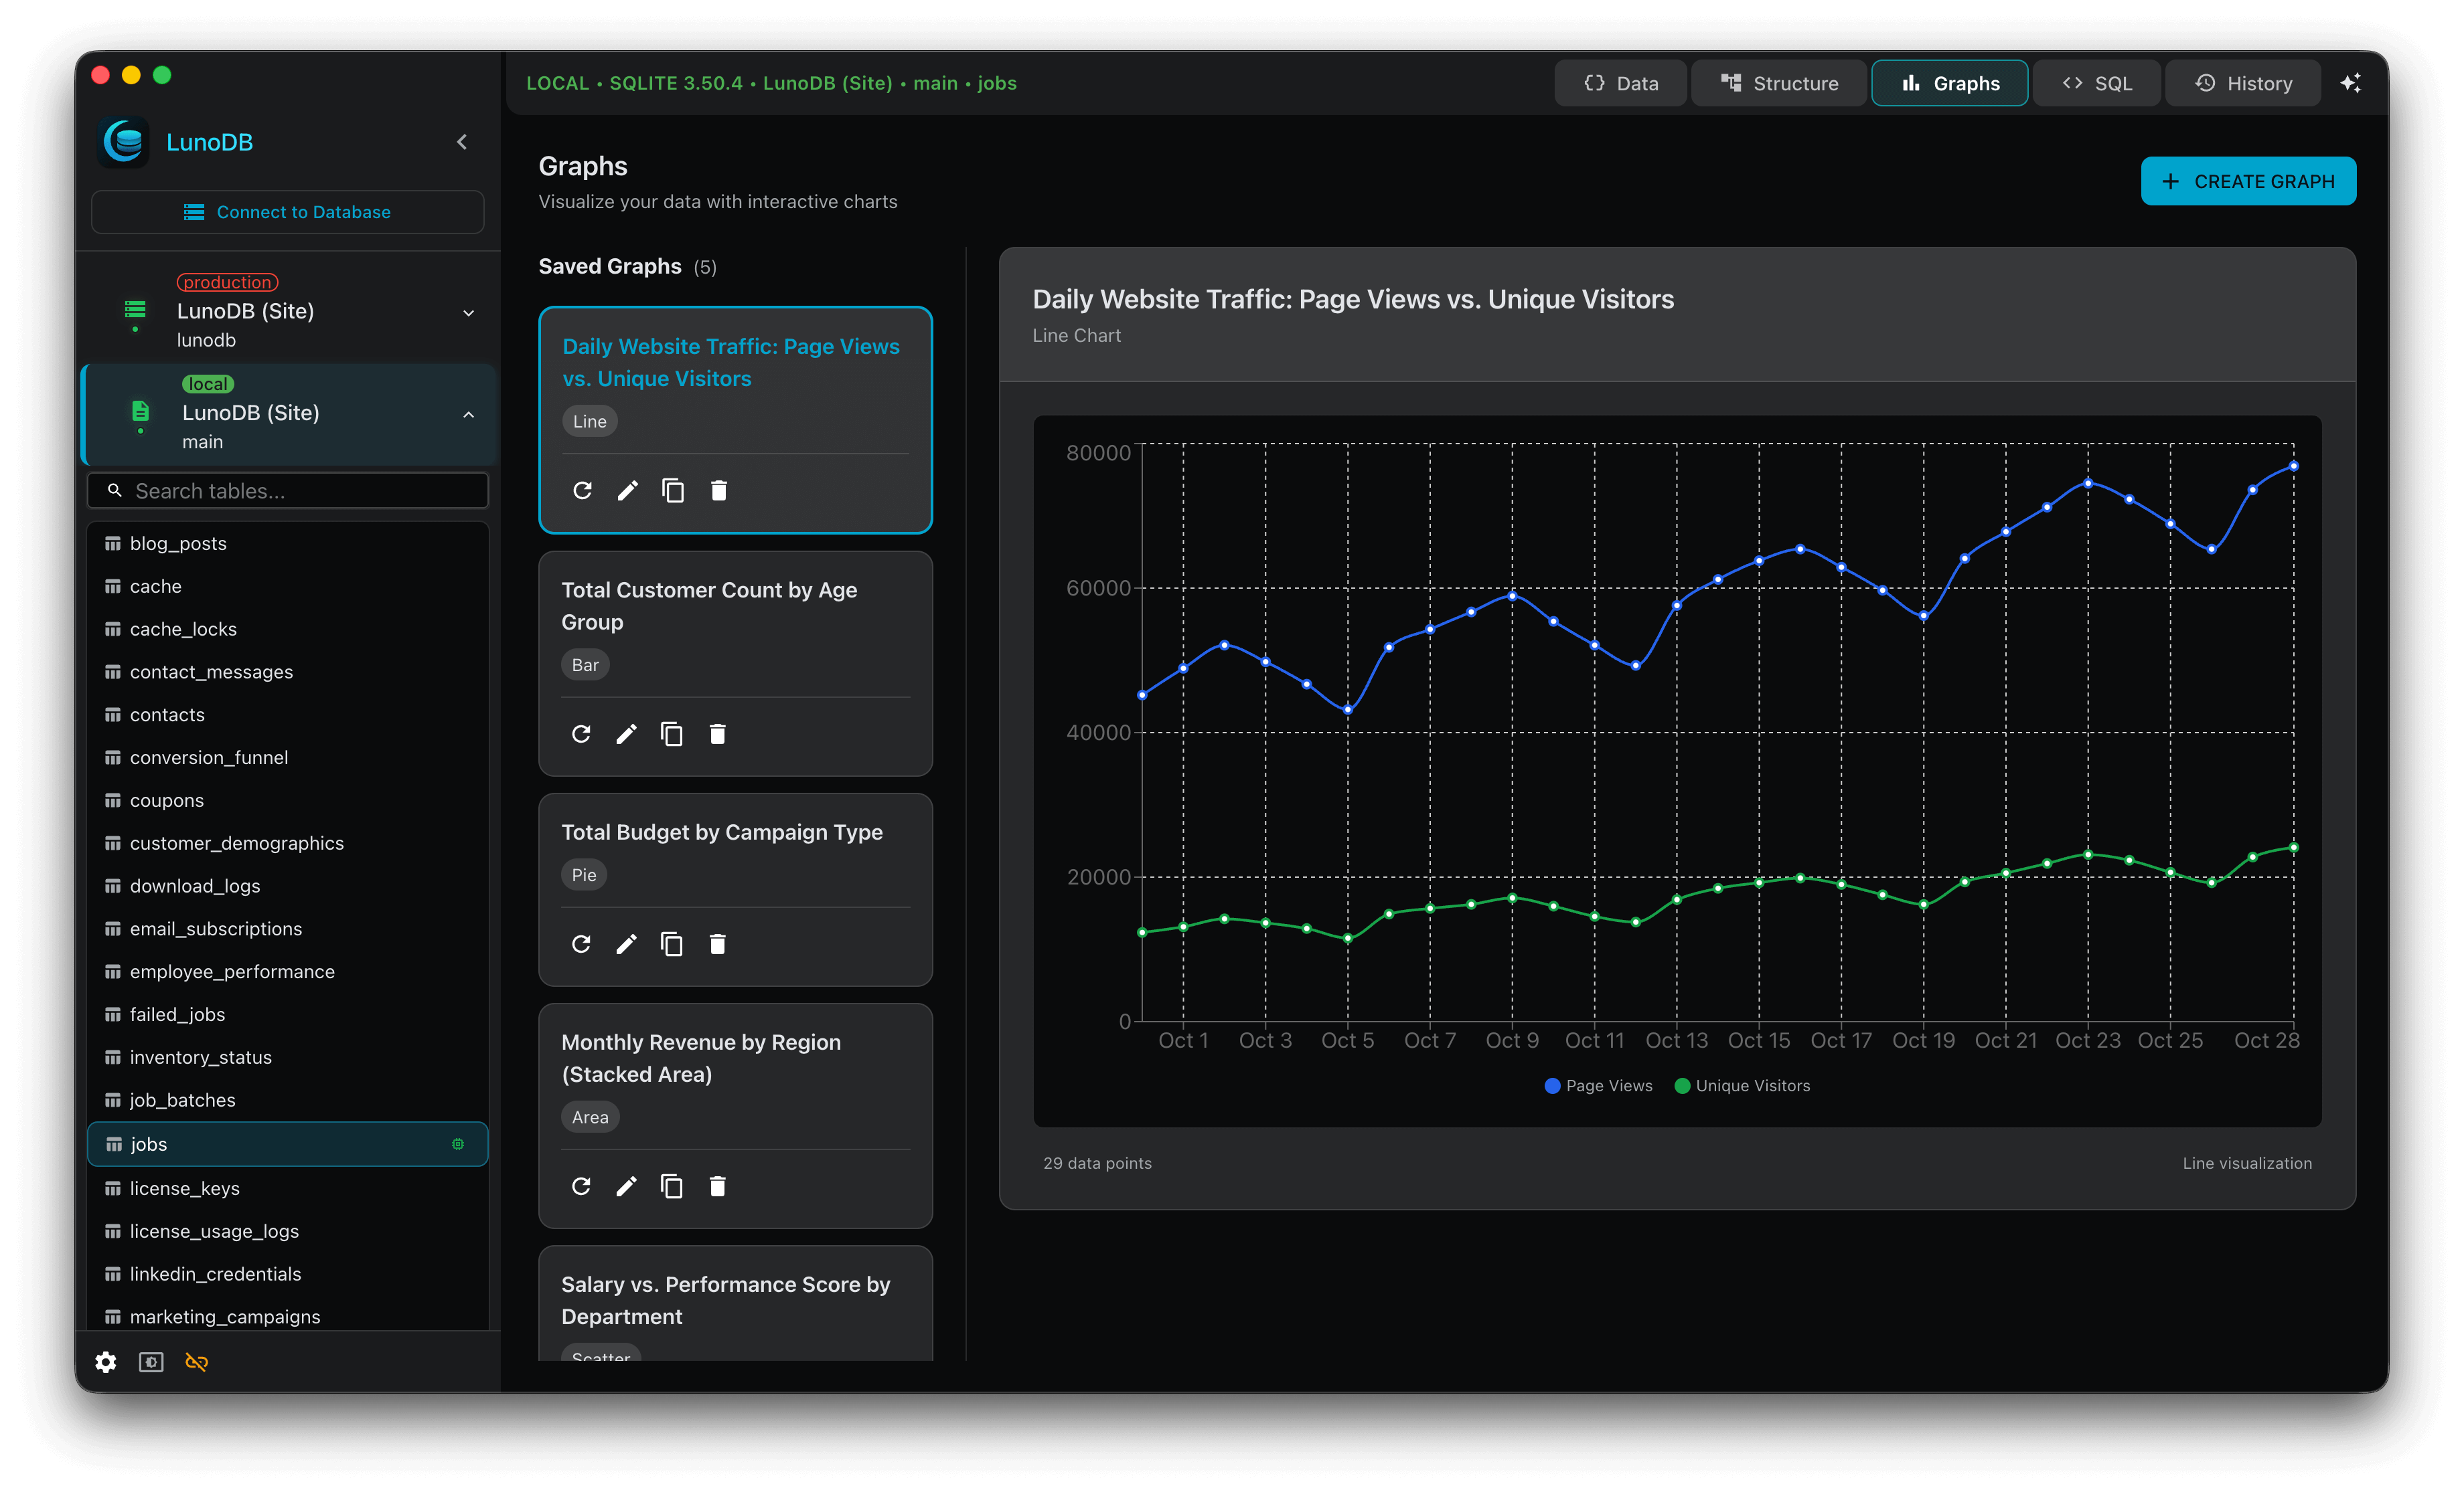Edit the Total Budget by Campaign graph
This screenshot has width=2464, height=1492.
[x=626, y=943]
